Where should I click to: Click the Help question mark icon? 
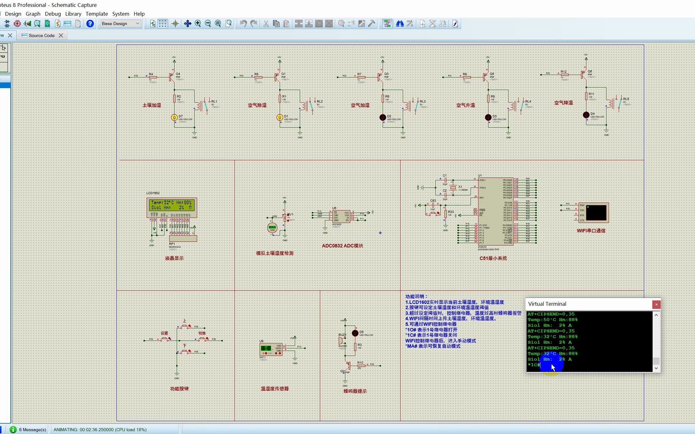pos(90,24)
